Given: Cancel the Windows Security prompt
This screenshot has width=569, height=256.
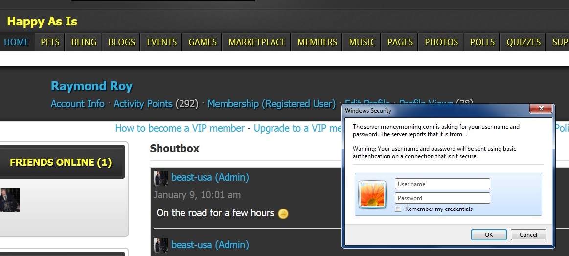Looking at the screenshot, I should click(x=528, y=235).
